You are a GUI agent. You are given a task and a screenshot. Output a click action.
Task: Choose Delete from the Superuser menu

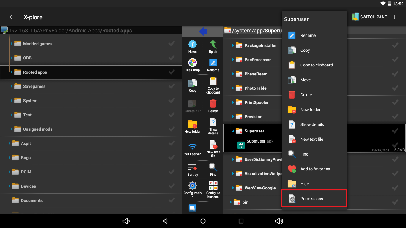(314, 95)
